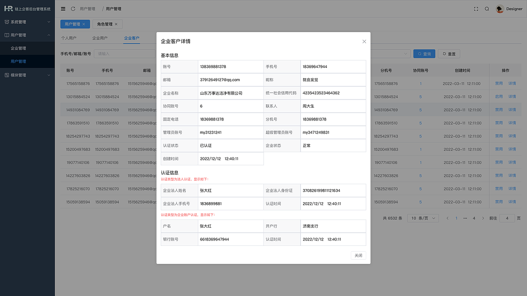Close the 角色管理 tab
The image size is (527, 296).
(117, 24)
